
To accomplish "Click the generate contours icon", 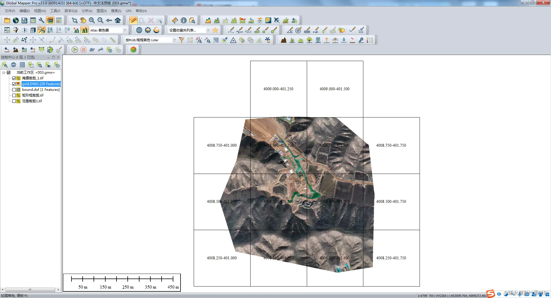I will [217, 20].
